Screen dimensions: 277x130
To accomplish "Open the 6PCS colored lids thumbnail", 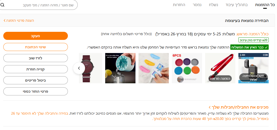I will (x=187, y=68).
